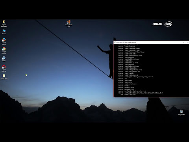
Task: Select the Opera Browser desktop shortcut
Action: point(4,69)
